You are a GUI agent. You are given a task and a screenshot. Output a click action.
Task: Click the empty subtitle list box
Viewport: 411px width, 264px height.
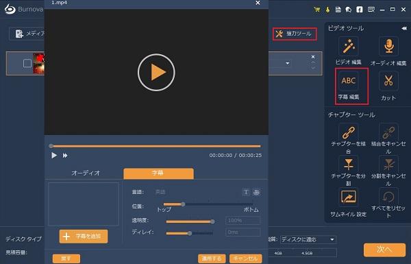(x=84, y=204)
